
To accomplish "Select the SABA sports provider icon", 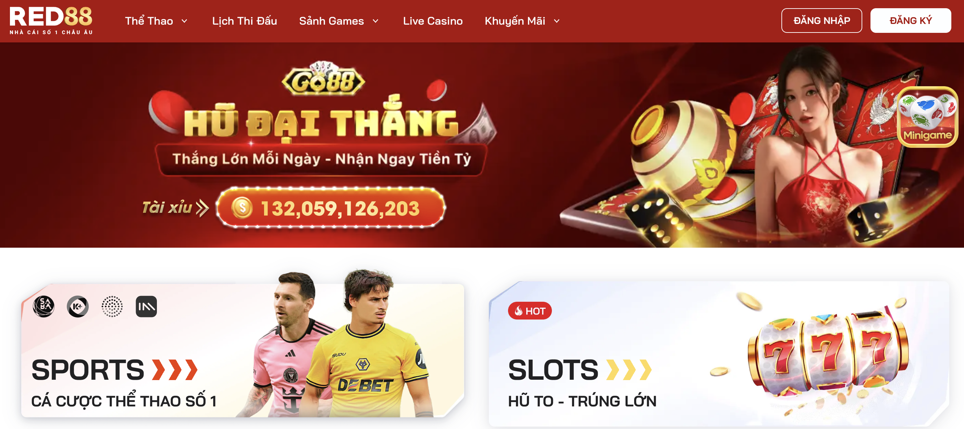I will [44, 307].
